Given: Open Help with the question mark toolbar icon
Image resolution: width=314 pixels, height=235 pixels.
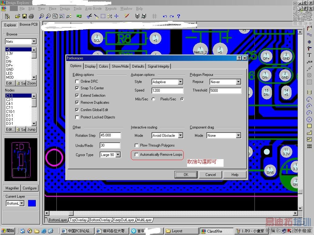Looking at the screenshot, I should pos(179,16).
